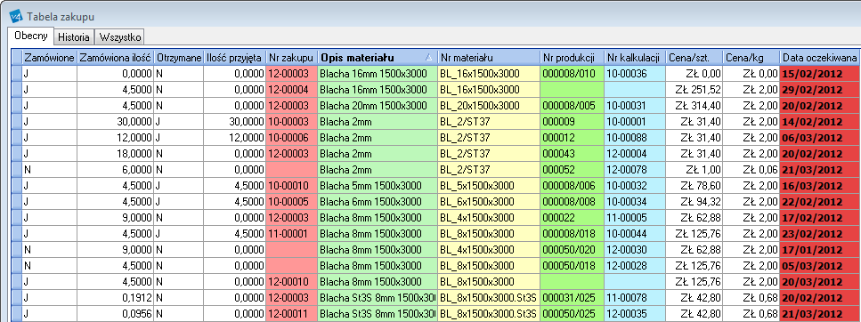Select calculation number 12-00030
861x322 pixels.
pyautogui.click(x=636, y=249)
